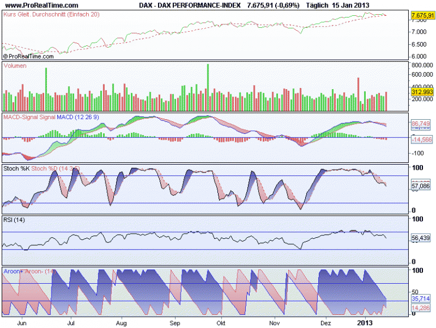Click the tallest green volume bar near Okt

coord(208,87)
